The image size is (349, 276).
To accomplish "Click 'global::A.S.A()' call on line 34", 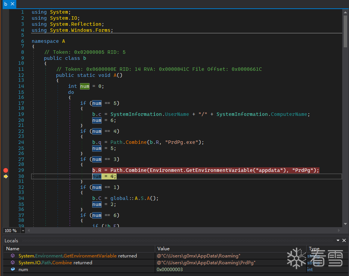I will point(134,198).
